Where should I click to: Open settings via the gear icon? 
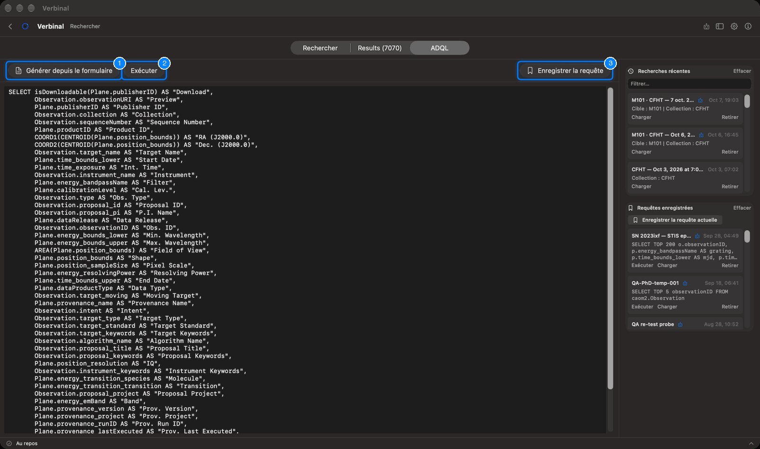[734, 27]
